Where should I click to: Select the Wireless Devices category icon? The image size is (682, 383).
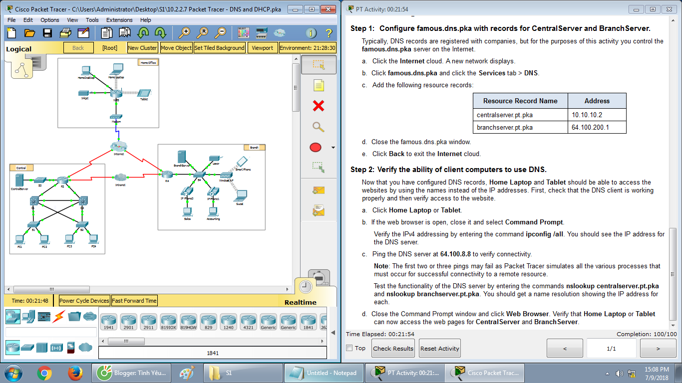click(56, 348)
